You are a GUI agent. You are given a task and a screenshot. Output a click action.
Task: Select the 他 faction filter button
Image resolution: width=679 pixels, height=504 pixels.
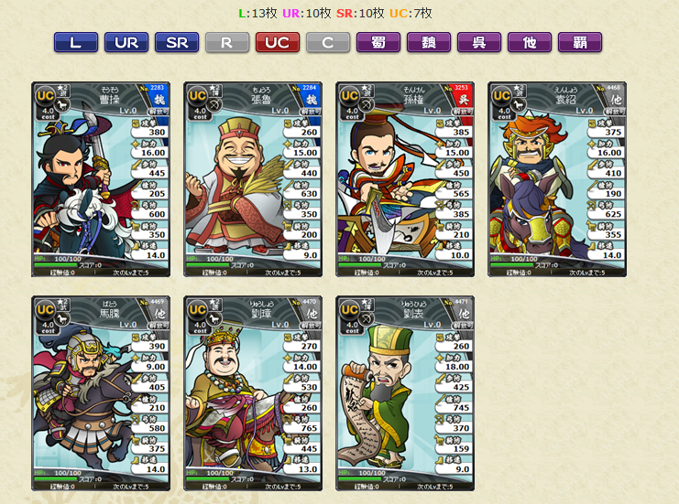530,42
